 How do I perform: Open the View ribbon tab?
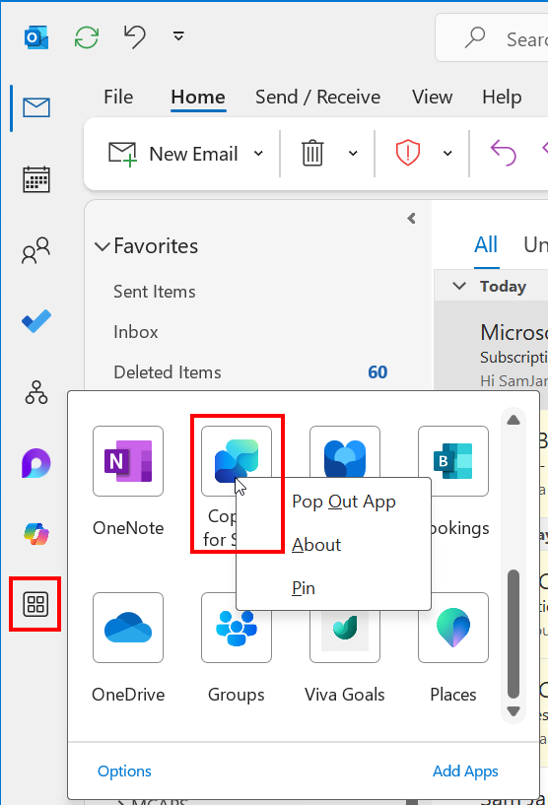pos(432,97)
